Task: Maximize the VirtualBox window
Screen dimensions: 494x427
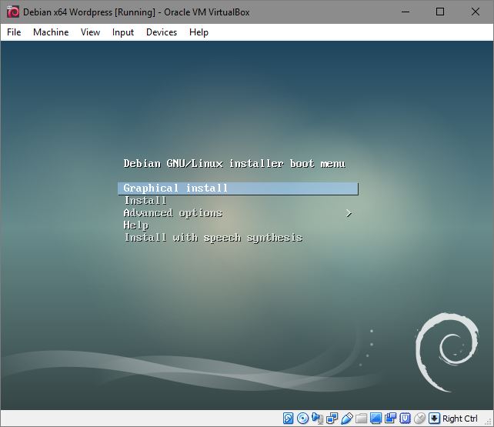Action: pos(440,12)
